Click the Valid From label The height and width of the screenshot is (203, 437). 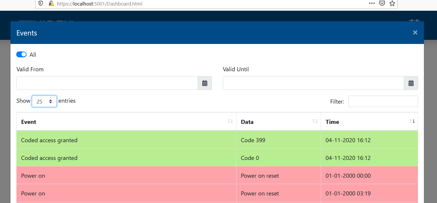[30, 69]
